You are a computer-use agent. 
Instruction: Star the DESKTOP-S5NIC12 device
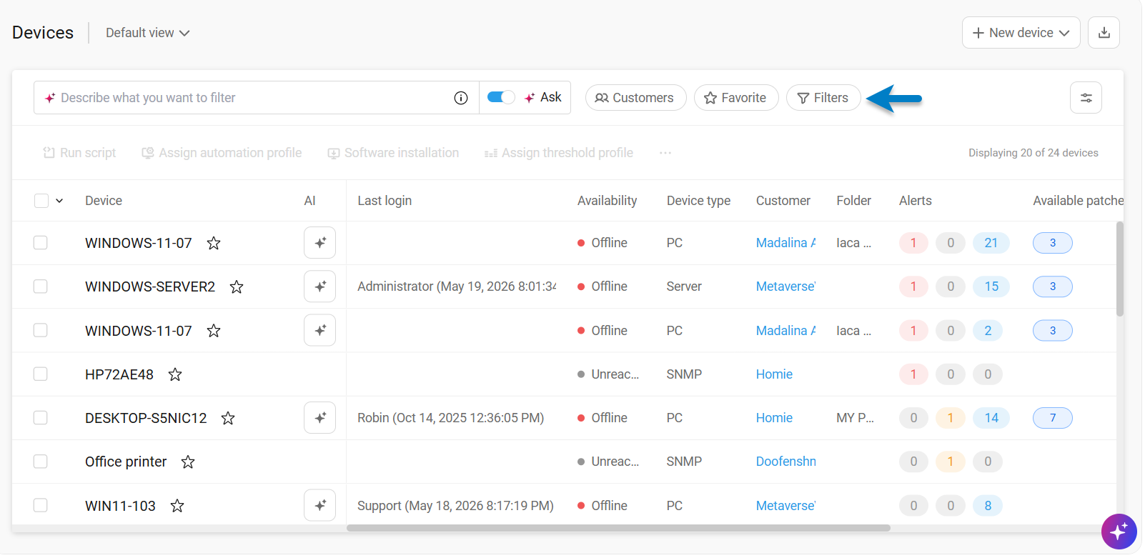228,418
